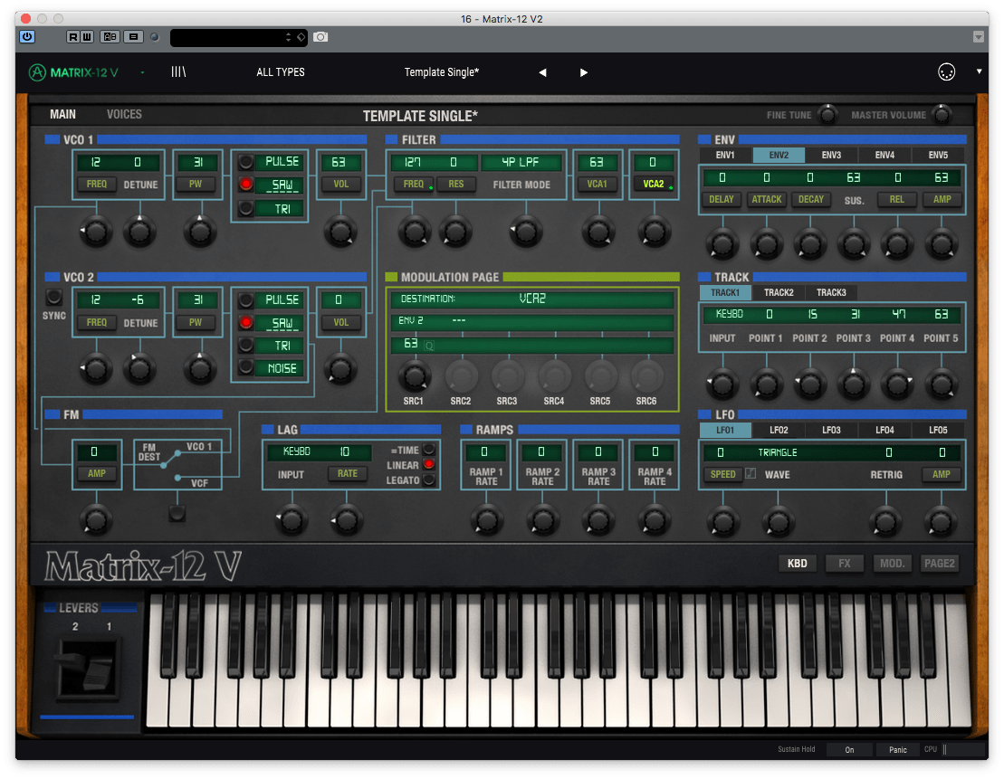Click the A/B compare icon
1004x779 pixels.
tap(110, 36)
